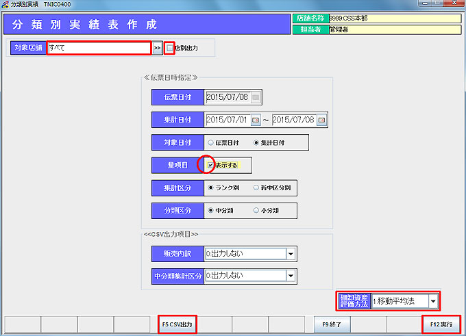This screenshot has height=336, width=466.
Task: Click the 分類別実績表作成 heading
Action: click(84, 25)
